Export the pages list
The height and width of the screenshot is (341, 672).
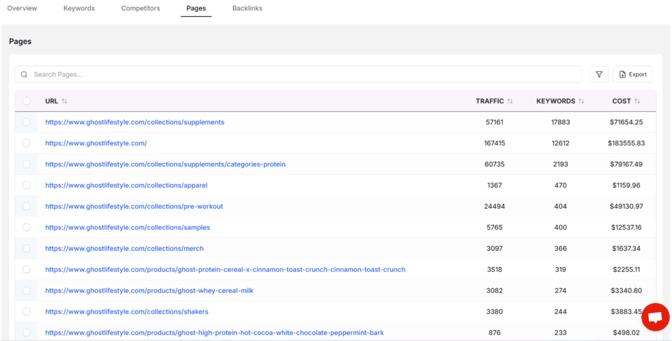point(633,75)
